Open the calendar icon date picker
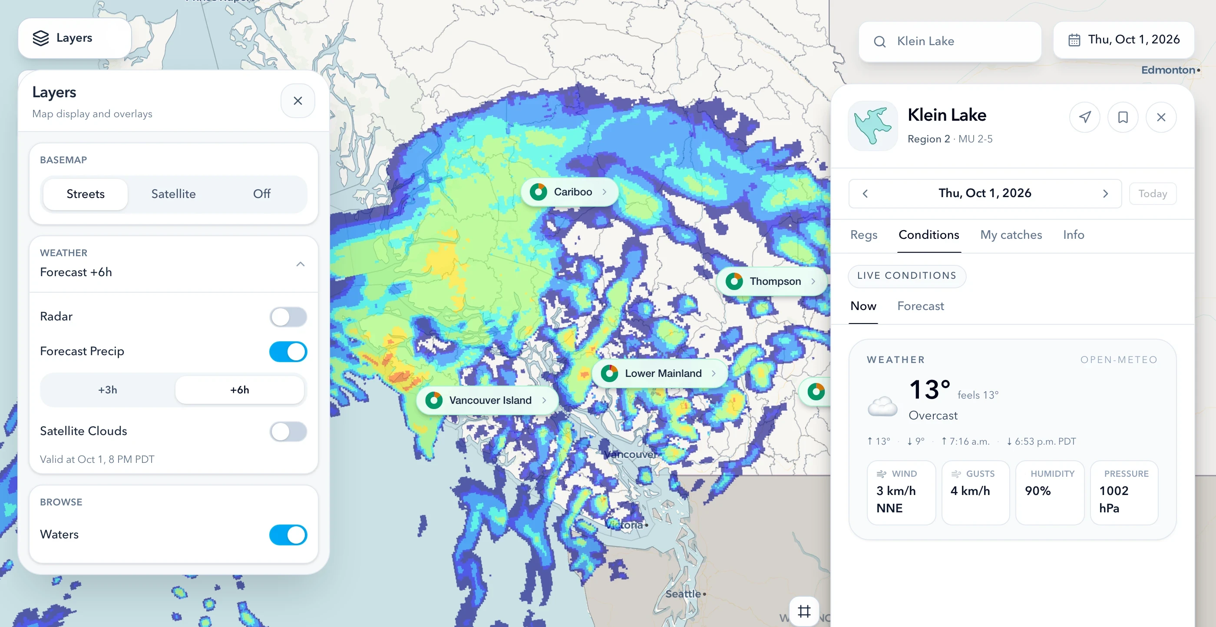Viewport: 1216px width, 627px height. (1074, 40)
